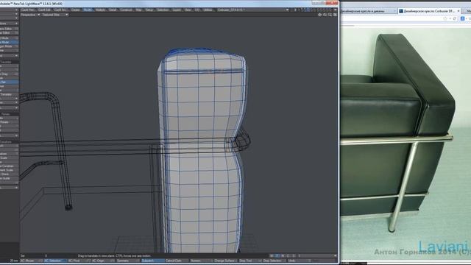Open the Textured Wire display mode dropdown
Viewport: 471px width, 265px height.
pyautogui.click(x=54, y=15)
